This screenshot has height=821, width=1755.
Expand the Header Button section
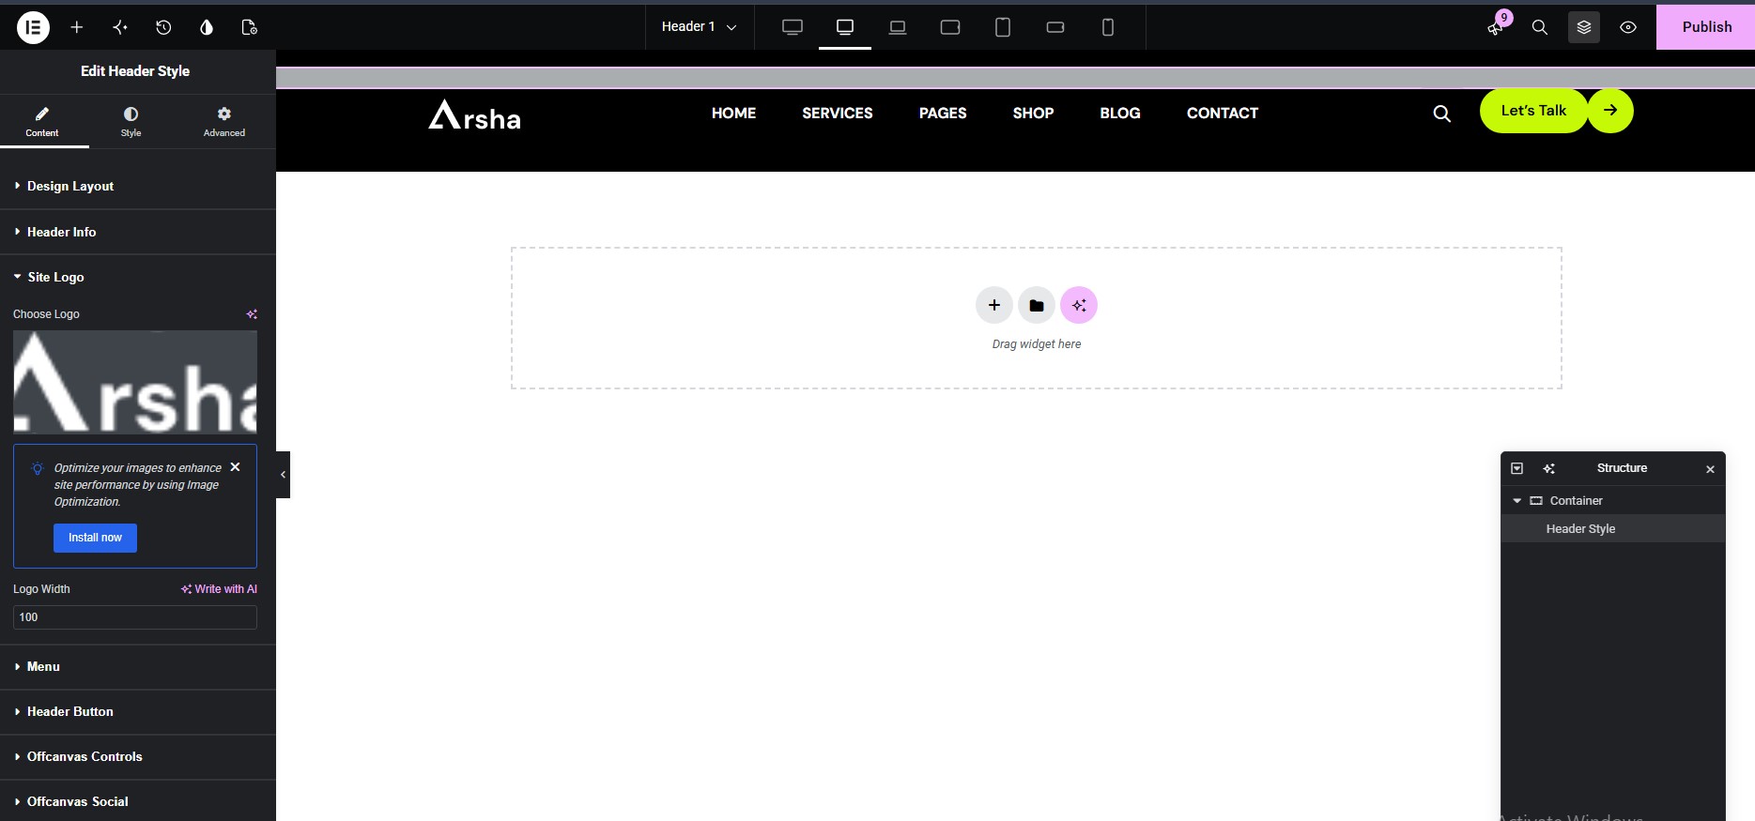[138, 711]
